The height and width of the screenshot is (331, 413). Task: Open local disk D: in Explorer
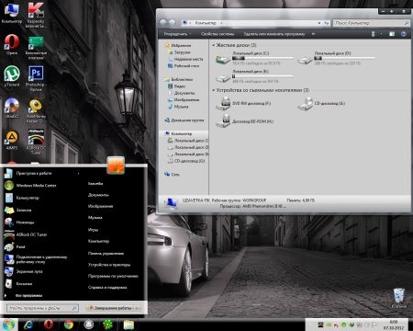tap(337, 58)
